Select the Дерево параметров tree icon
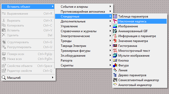This screenshot has height=94, width=169. tap(115, 75)
